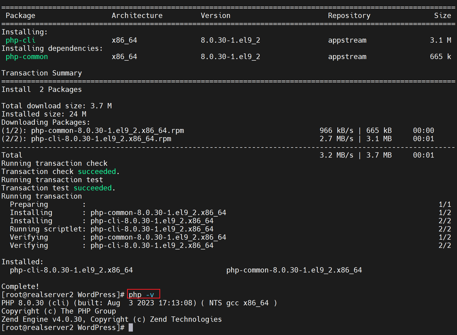The image size is (457, 335).
Task: Click the Version column header
Action: [215, 16]
